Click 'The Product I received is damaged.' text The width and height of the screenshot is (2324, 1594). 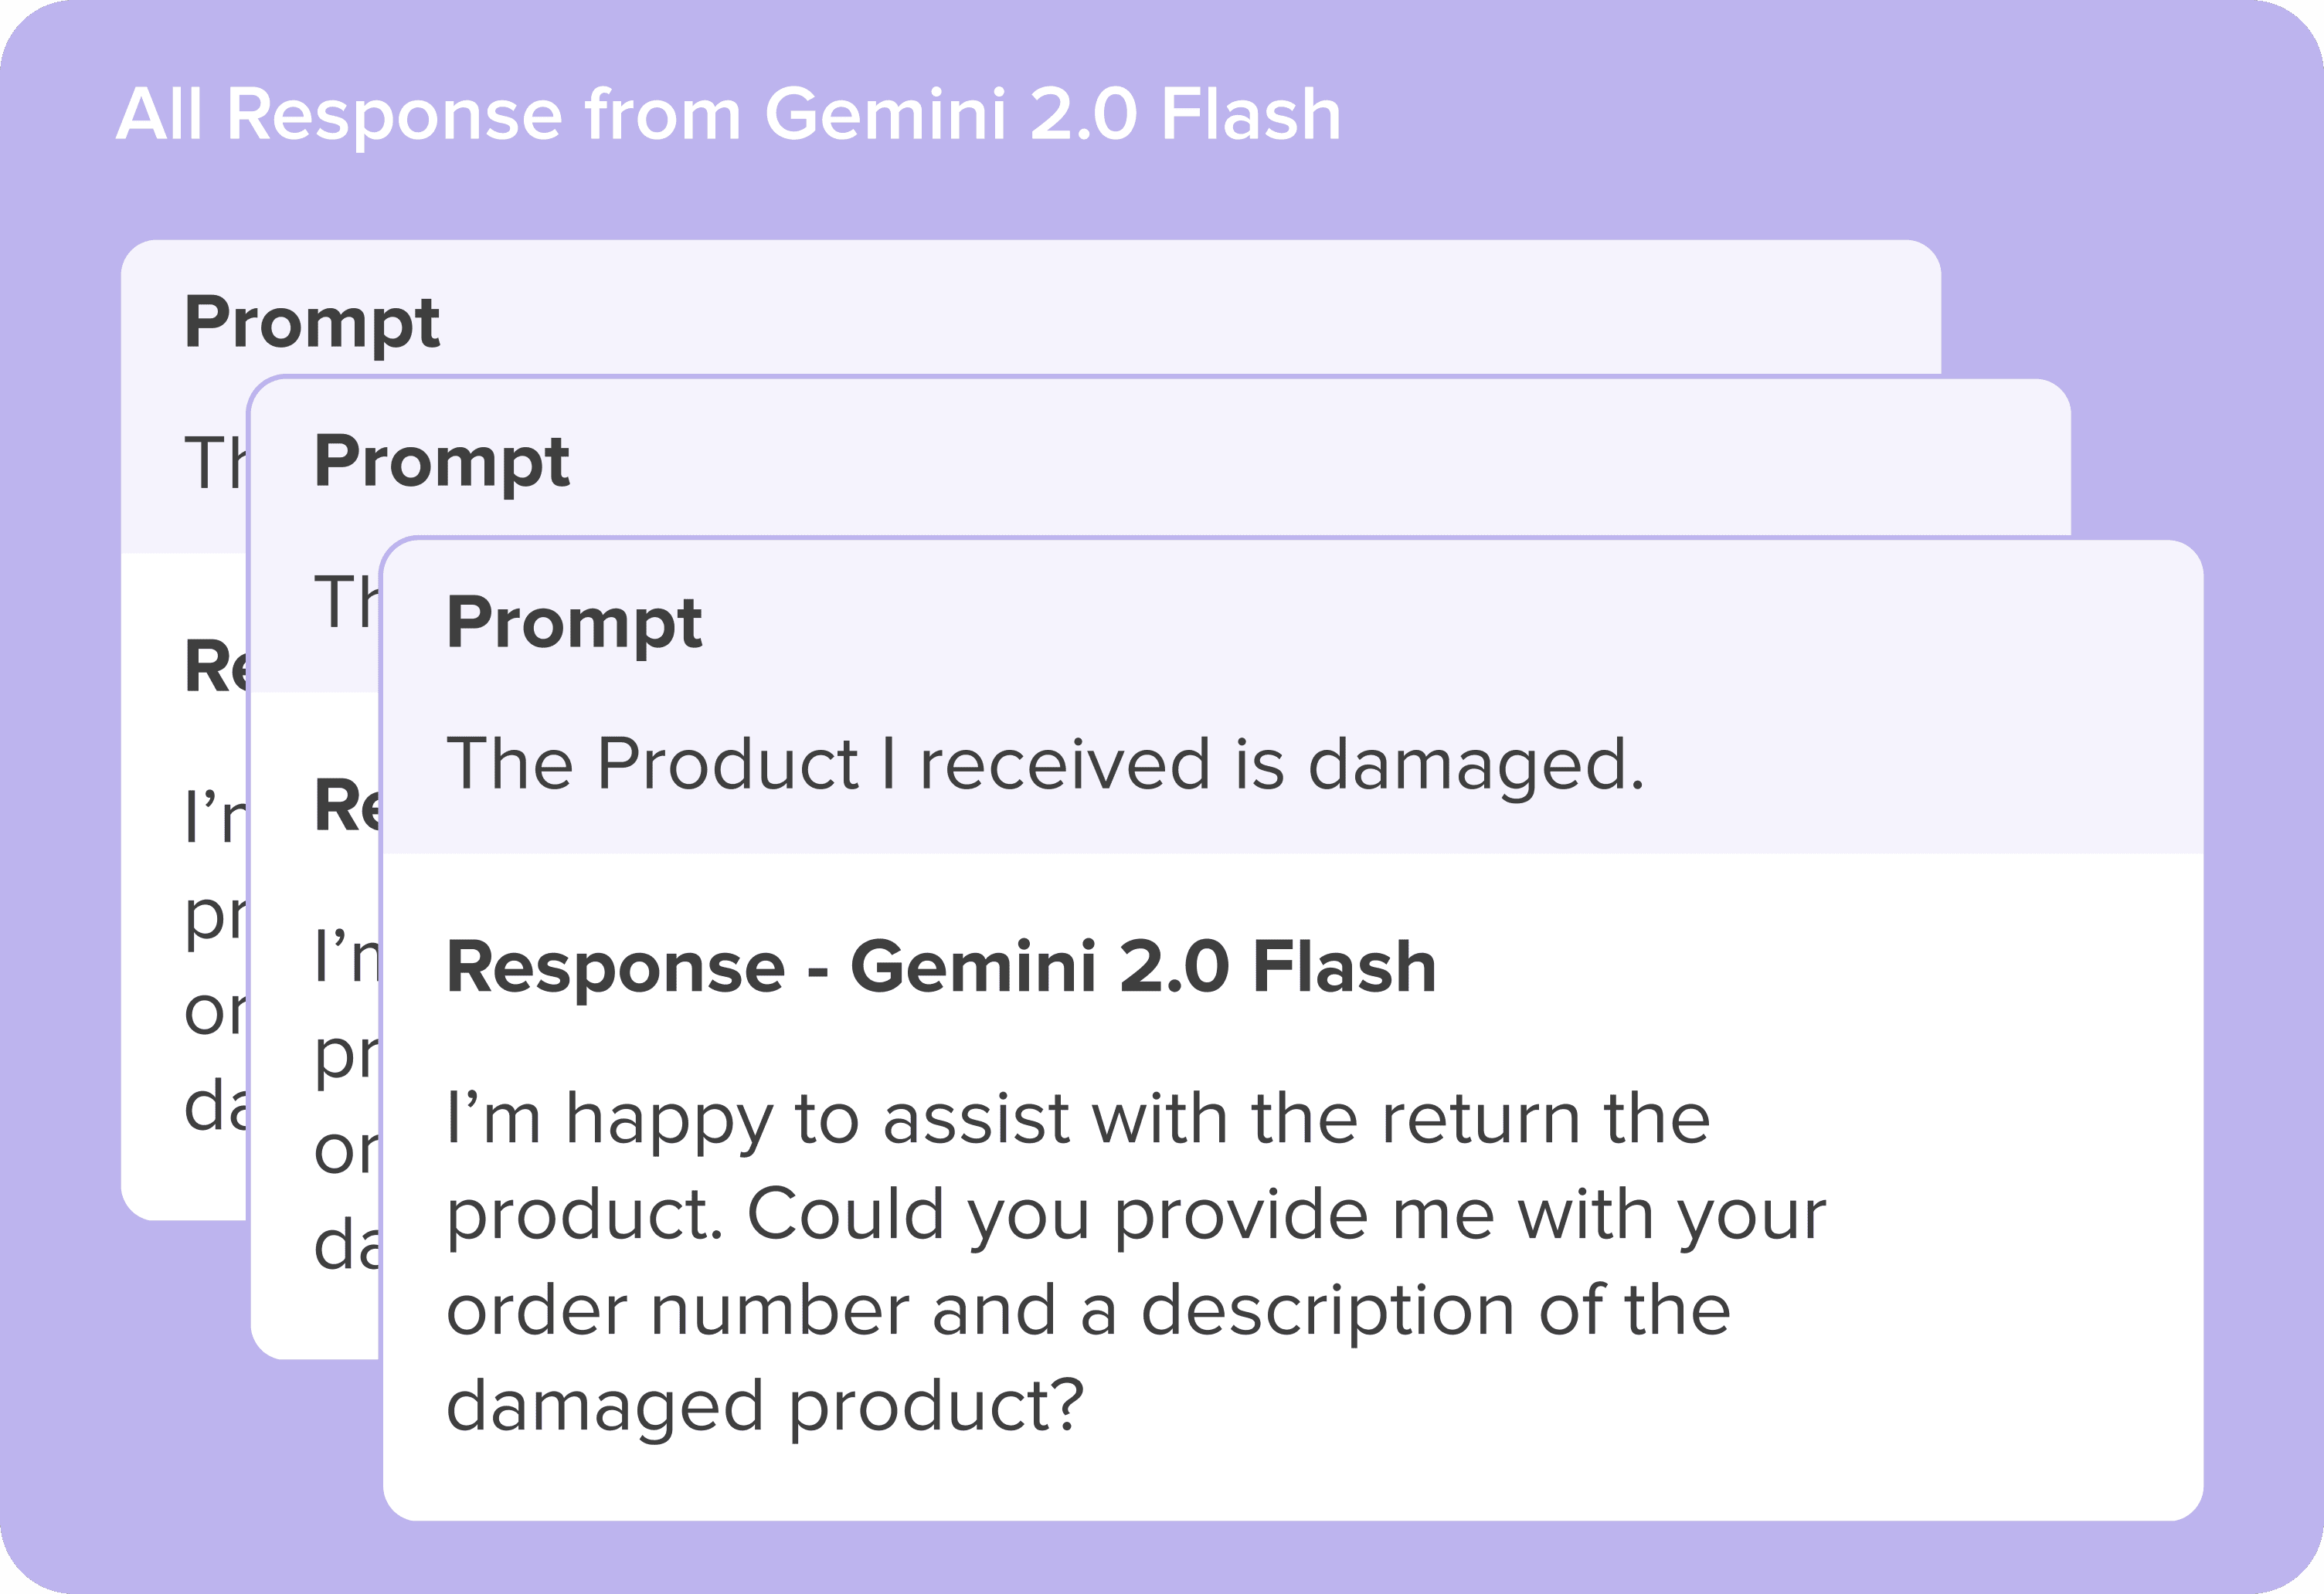(x=1045, y=765)
